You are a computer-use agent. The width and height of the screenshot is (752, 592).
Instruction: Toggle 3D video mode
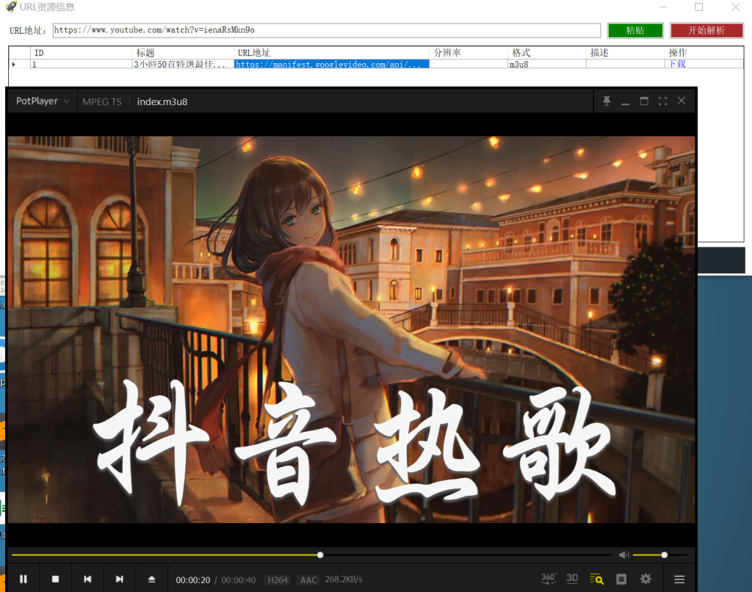tap(572, 579)
